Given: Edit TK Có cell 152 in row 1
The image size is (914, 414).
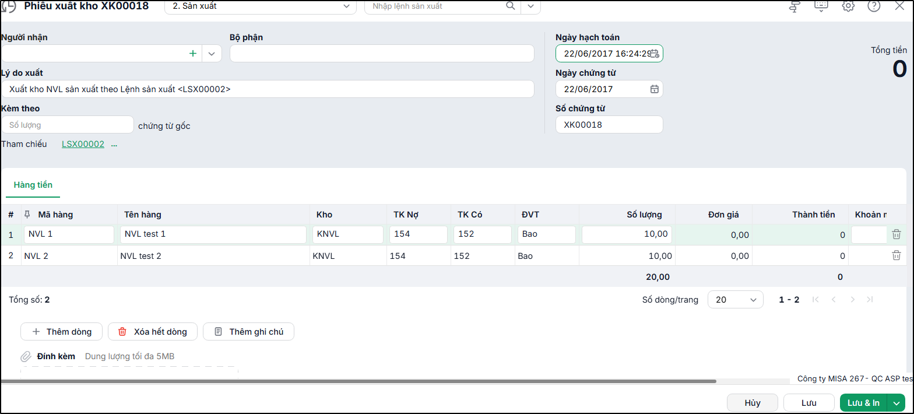Looking at the screenshot, I should coord(483,234).
